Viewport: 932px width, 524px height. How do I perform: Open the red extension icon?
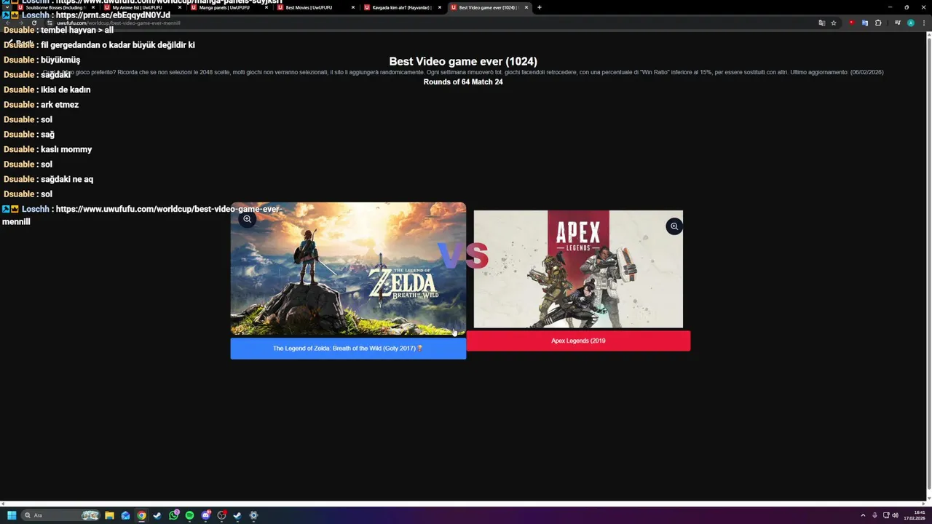click(852, 23)
